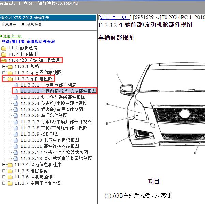Select the 11.1 数据通信 label
Viewport: 205px width, 204px height.
(x=23, y=48)
